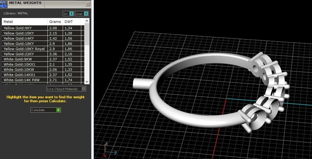Click the Library: METAL label
The height and width of the screenshot is (159, 312).
[x=16, y=13]
